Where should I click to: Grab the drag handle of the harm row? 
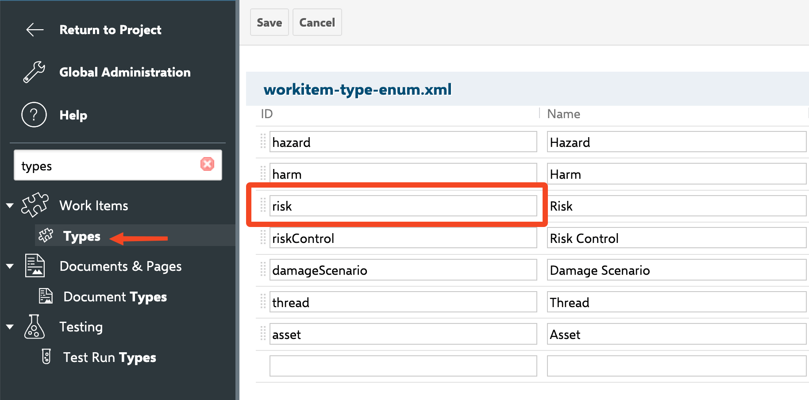(x=263, y=173)
